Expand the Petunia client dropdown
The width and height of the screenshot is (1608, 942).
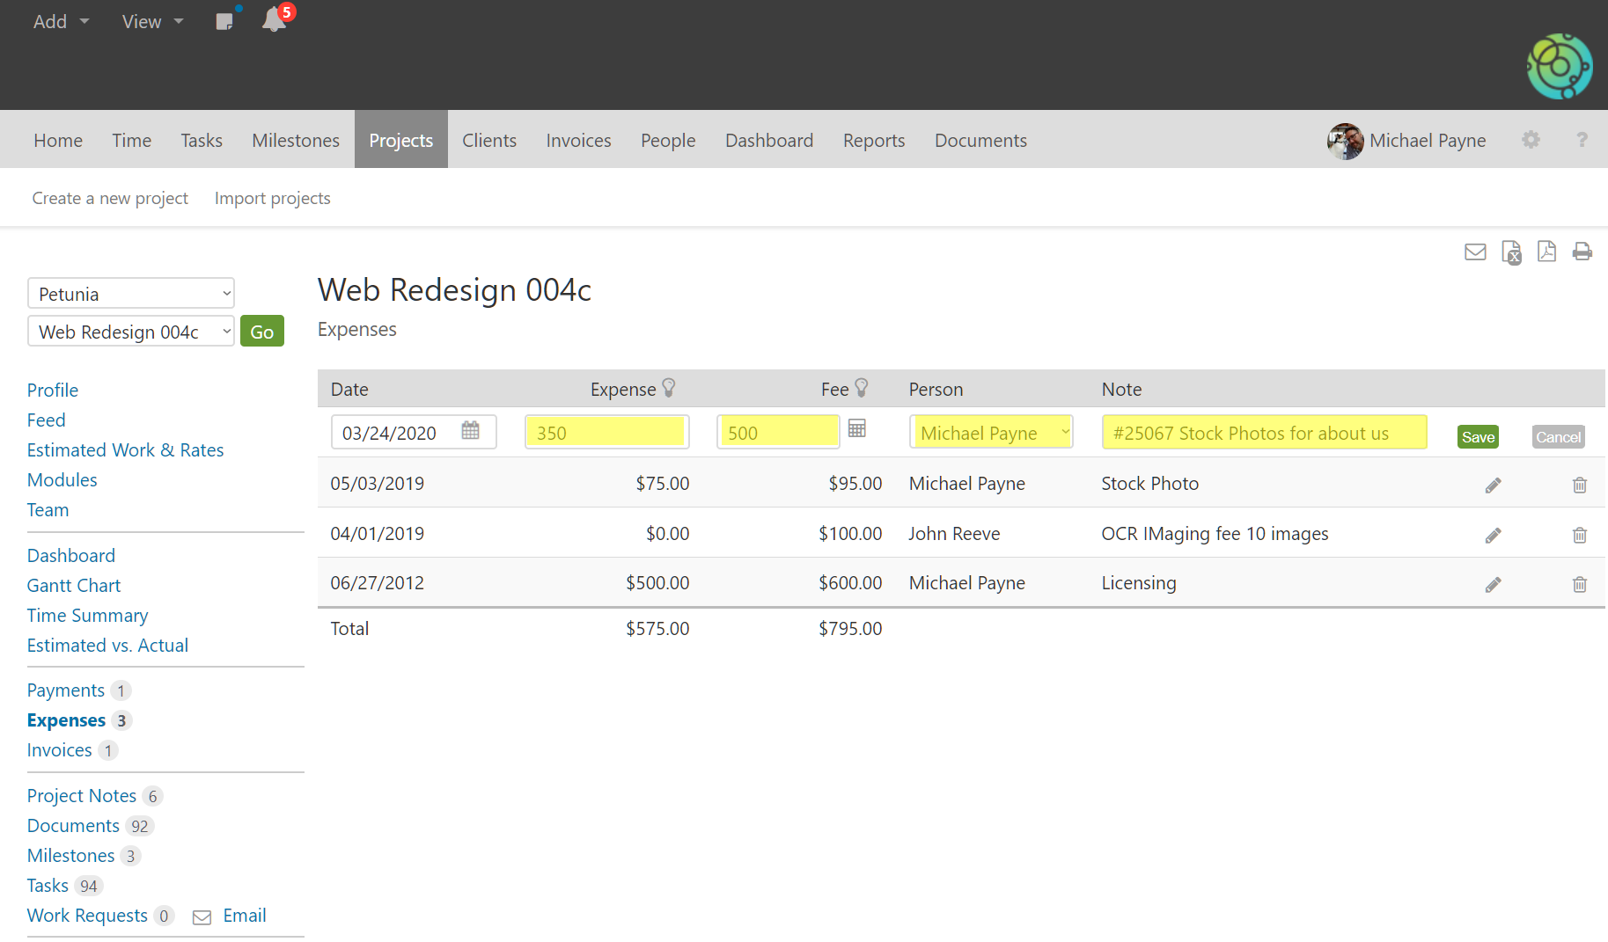coord(131,294)
